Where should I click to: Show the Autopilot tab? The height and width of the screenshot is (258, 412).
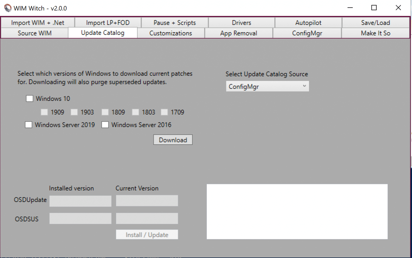tap(308, 23)
